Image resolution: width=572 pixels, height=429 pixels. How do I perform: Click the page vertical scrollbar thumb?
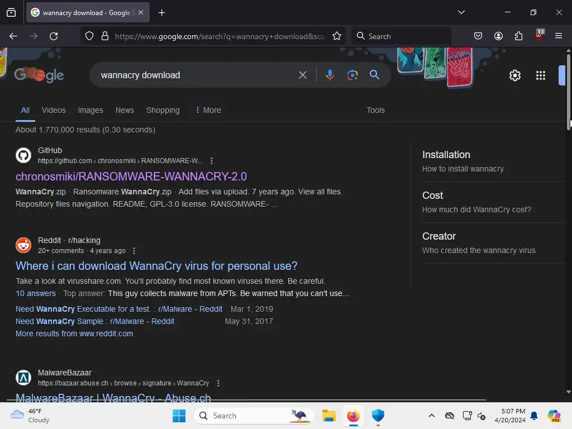click(x=568, y=92)
